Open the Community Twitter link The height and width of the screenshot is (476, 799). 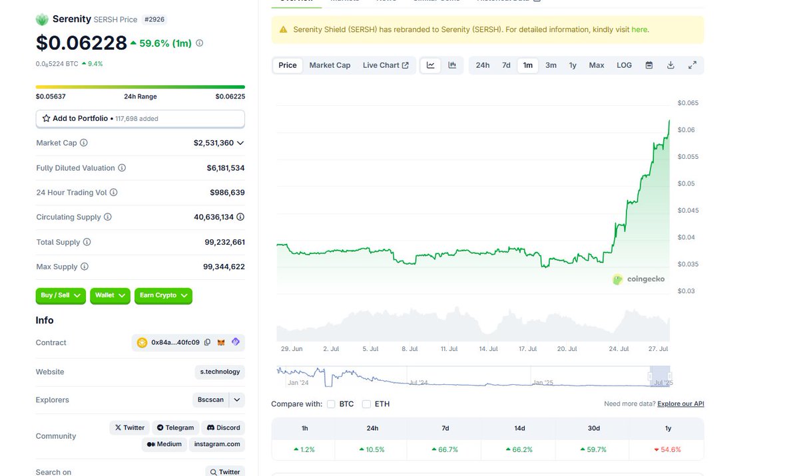click(129, 427)
